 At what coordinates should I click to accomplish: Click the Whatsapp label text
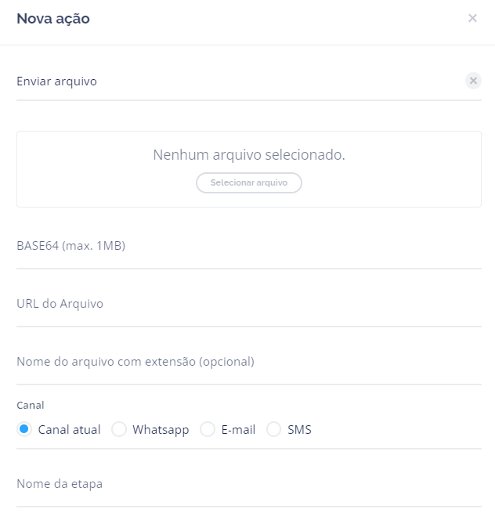coord(161,430)
